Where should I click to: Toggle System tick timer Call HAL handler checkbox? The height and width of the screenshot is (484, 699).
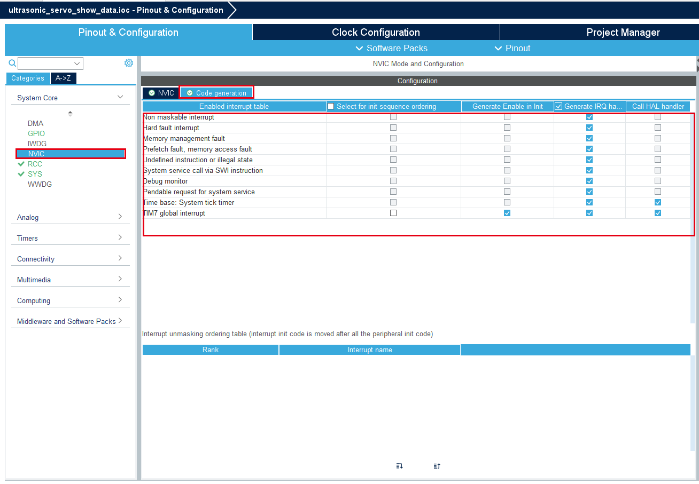pos(658,202)
